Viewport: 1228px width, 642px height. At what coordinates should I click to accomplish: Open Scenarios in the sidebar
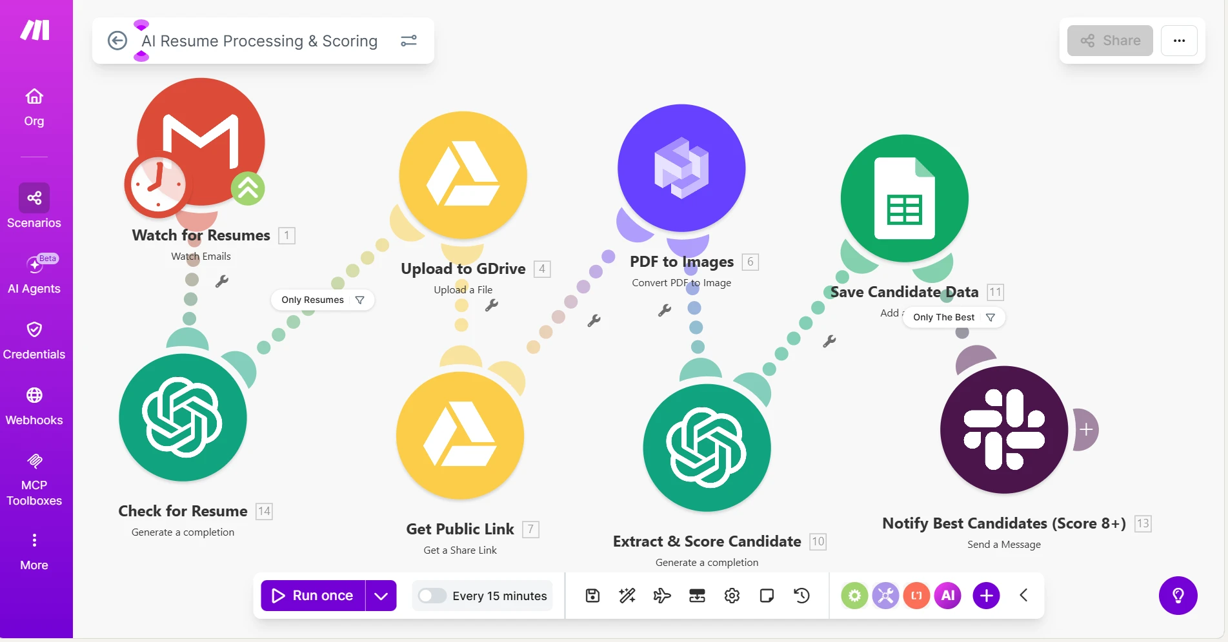[x=34, y=206]
